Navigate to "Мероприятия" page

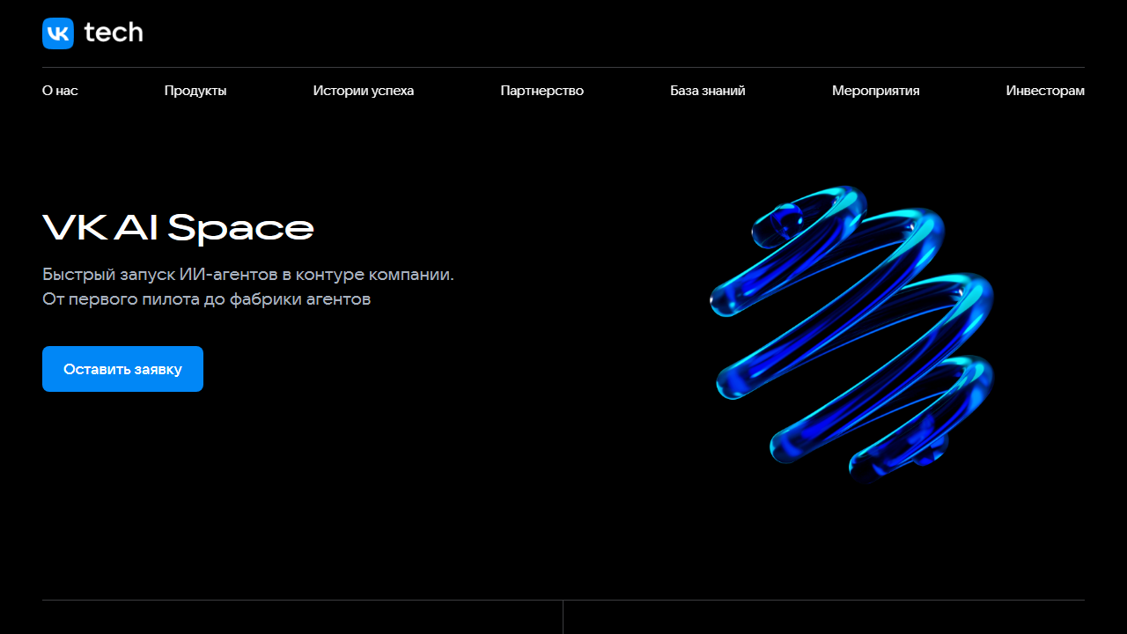tap(876, 91)
